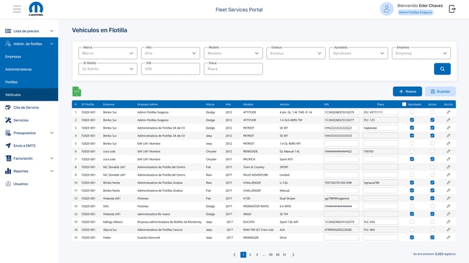Open the user profile avatar
Viewport: 469px width, 263px height.
tap(387, 9)
